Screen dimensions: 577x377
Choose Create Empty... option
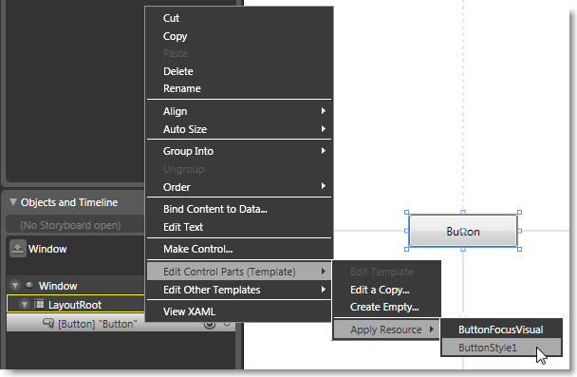pos(386,307)
